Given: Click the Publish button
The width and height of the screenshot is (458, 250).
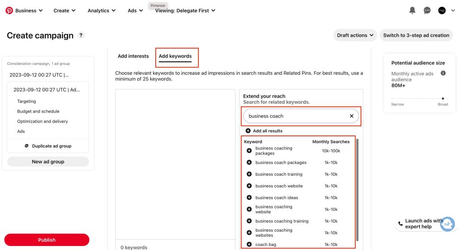Looking at the screenshot, I should pos(47,240).
